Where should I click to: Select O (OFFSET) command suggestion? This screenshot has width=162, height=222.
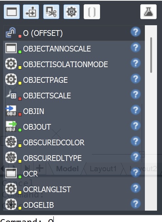point(74,33)
